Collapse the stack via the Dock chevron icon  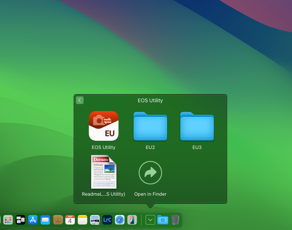tap(150, 220)
